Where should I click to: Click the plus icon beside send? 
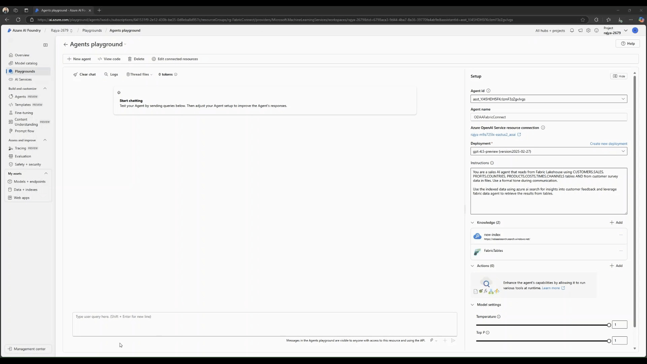coord(445,340)
